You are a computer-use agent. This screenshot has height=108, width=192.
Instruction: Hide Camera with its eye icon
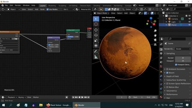(x=189, y=19)
